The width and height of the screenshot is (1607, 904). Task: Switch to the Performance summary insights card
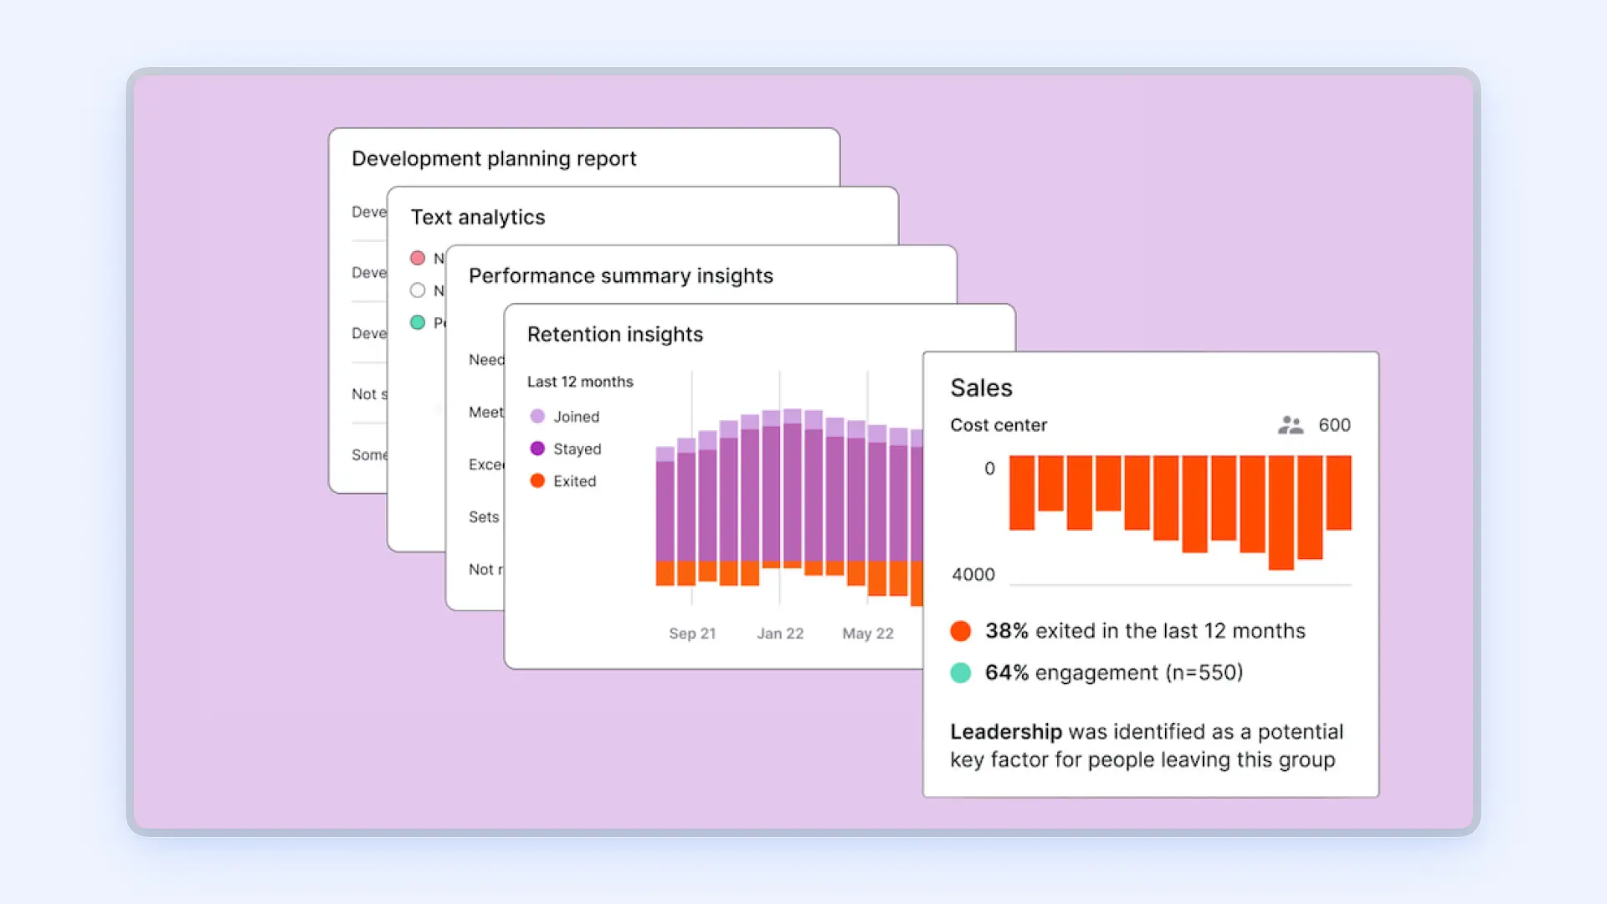620,275
